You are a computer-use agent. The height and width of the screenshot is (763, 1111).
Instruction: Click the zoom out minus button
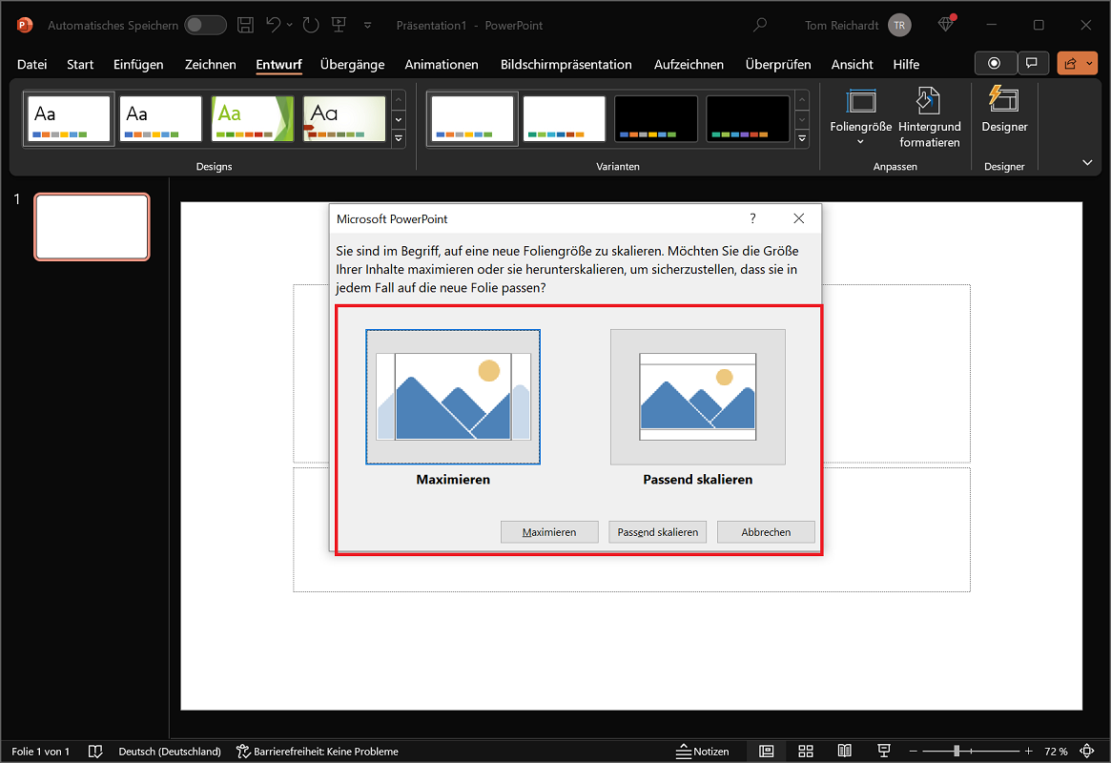click(x=914, y=751)
